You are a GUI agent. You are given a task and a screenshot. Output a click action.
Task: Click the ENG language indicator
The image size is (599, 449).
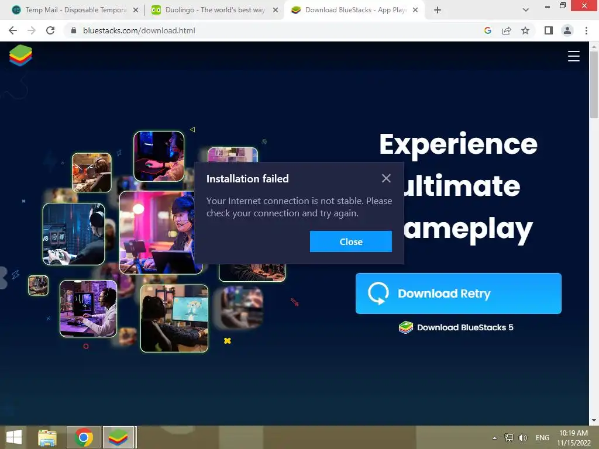(542, 437)
